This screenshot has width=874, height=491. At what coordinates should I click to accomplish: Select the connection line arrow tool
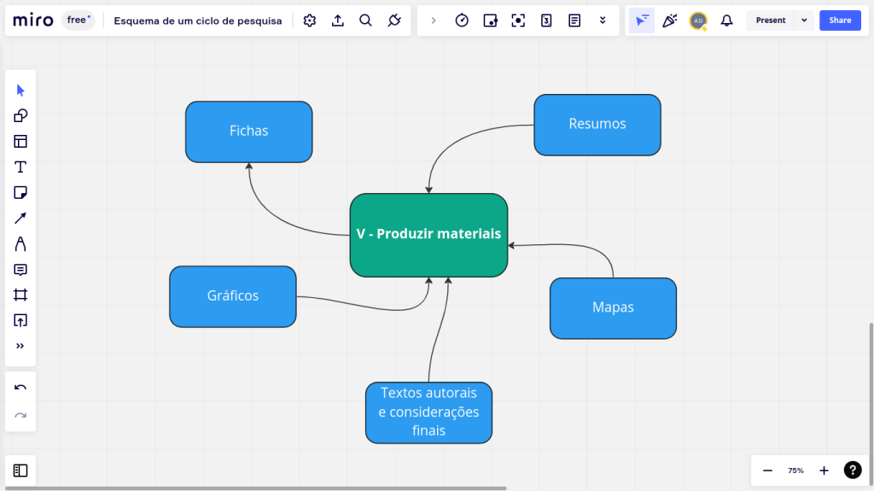pos(20,219)
